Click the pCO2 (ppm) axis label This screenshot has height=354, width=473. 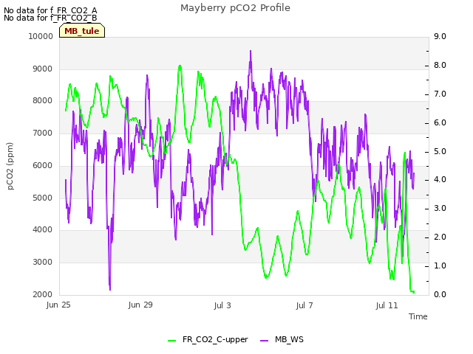(10, 166)
